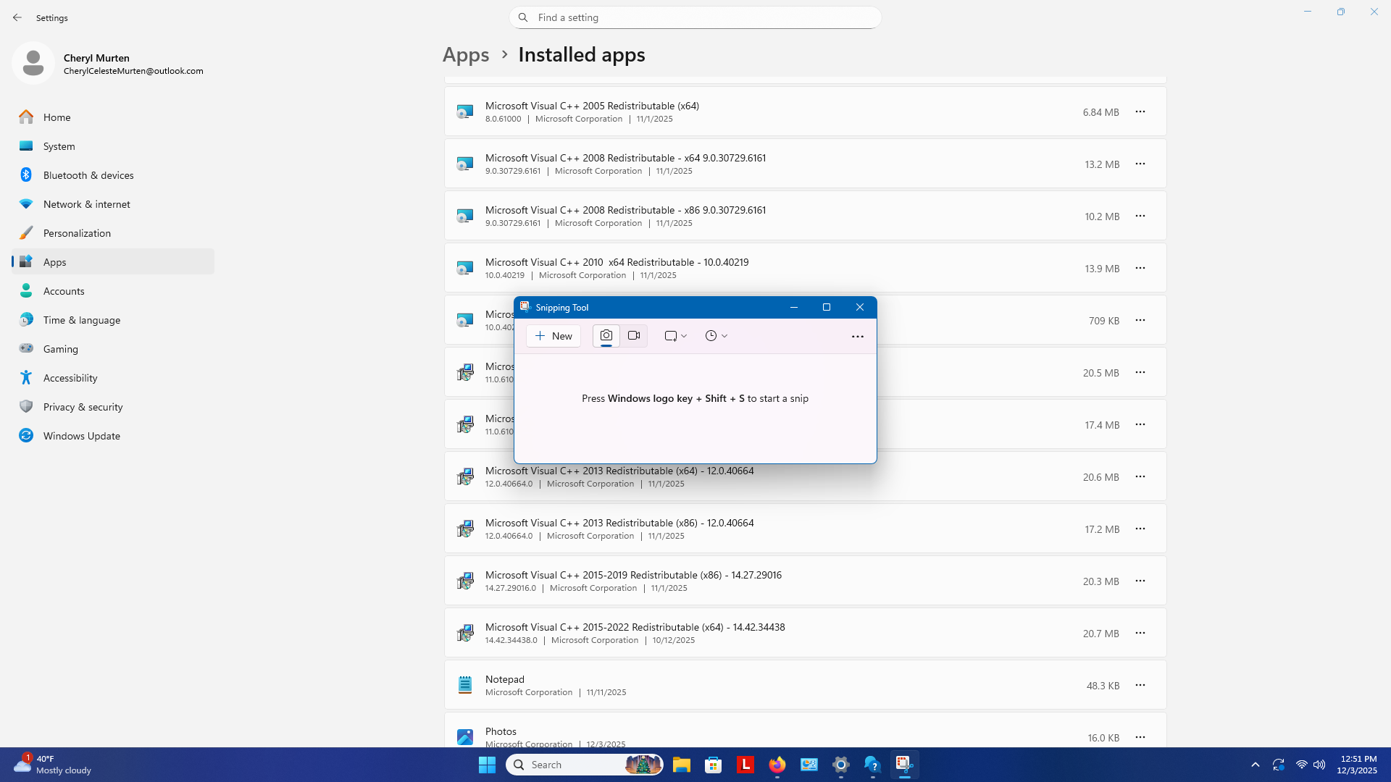
Task: Open Snipping Tool See more menu
Action: pos(857,337)
